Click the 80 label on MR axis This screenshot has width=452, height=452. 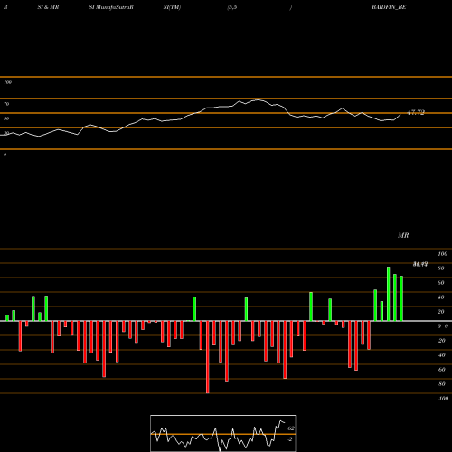(x=441, y=268)
